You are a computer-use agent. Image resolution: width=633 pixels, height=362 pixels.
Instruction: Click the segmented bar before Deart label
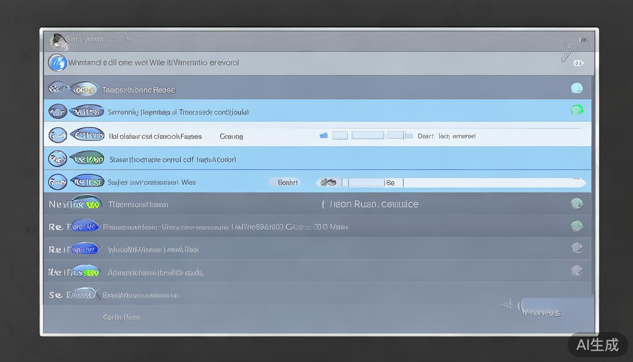pyautogui.click(x=368, y=135)
